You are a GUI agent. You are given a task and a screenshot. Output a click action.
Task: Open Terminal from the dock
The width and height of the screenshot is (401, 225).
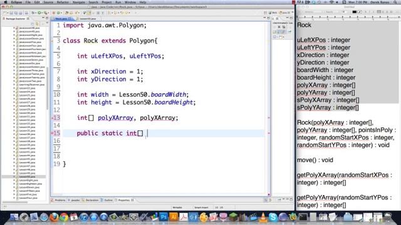303,217
